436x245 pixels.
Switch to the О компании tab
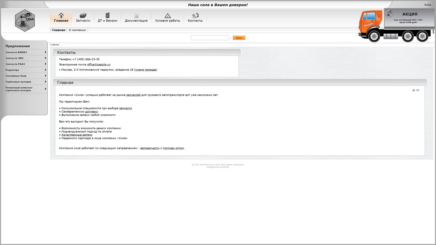[77, 30]
